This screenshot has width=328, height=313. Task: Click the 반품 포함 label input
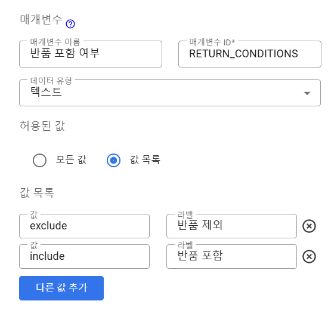(231, 256)
